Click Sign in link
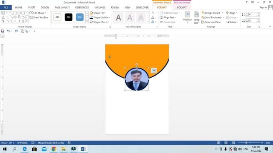273x153 pixels. point(263,8)
